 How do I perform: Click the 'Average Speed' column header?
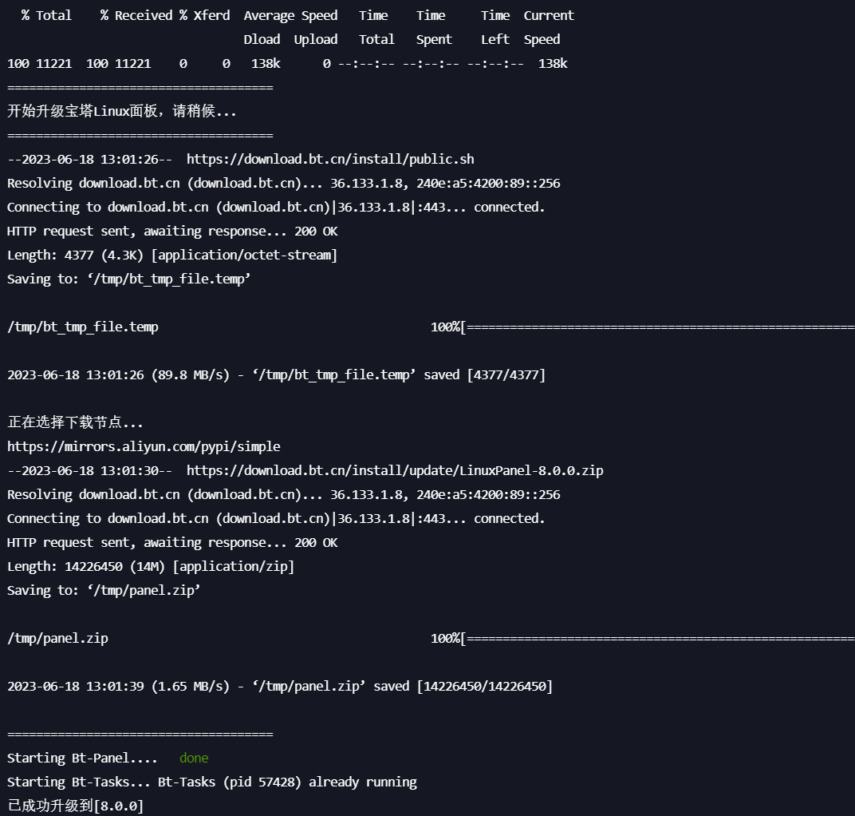(290, 16)
